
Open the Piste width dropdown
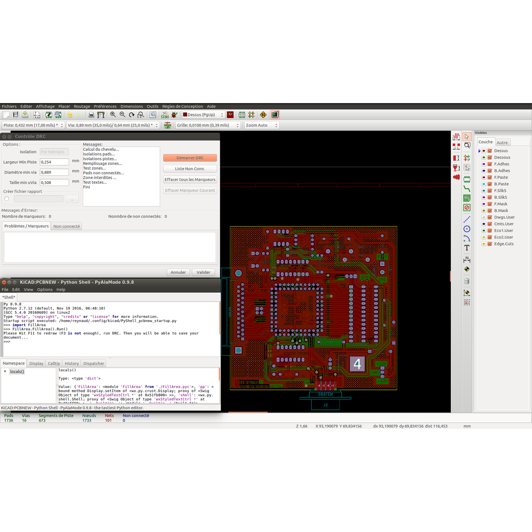pos(33,125)
